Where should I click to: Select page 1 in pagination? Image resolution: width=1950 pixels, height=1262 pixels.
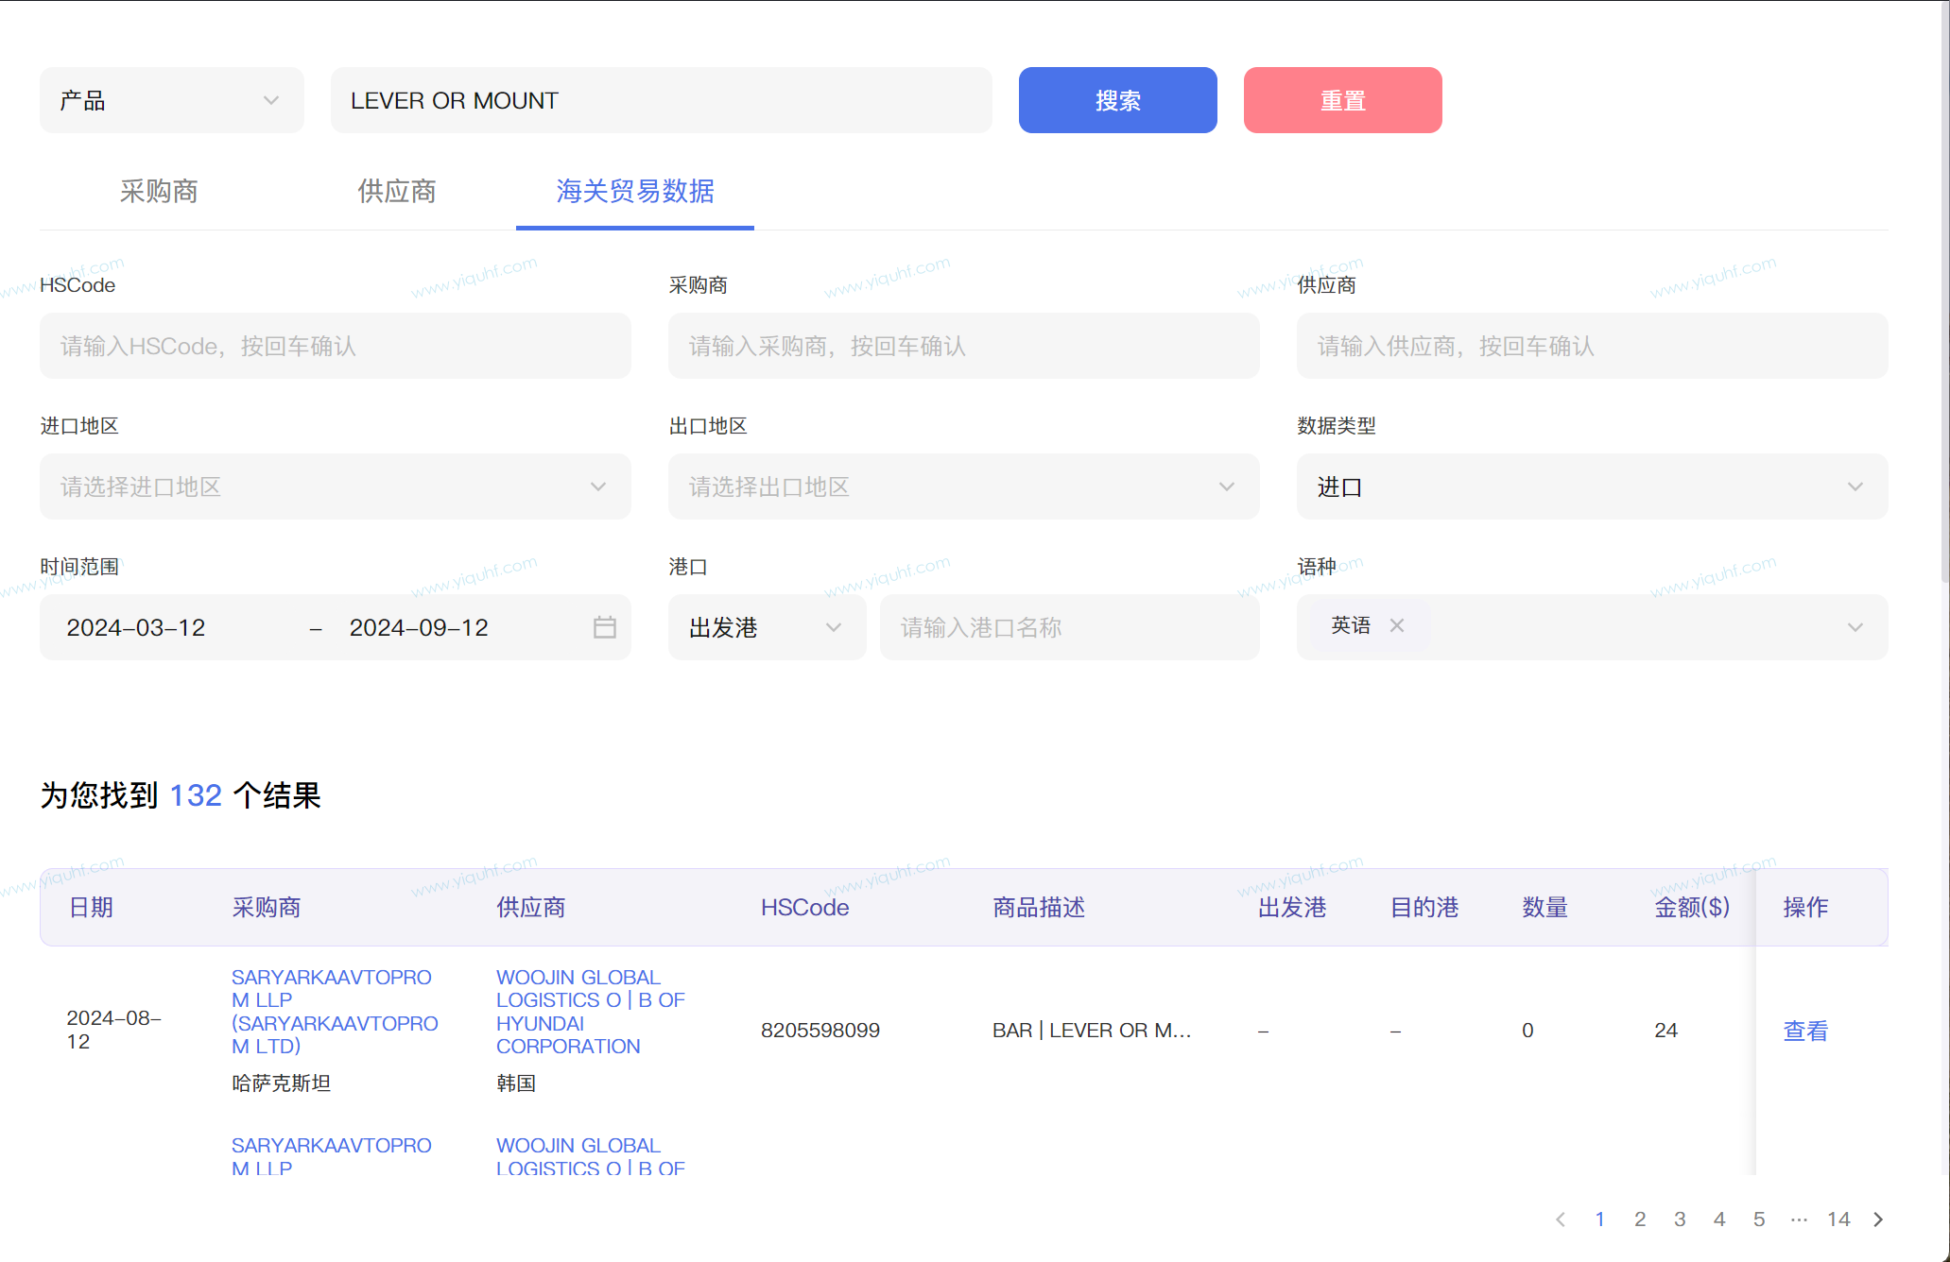coord(1600,1219)
